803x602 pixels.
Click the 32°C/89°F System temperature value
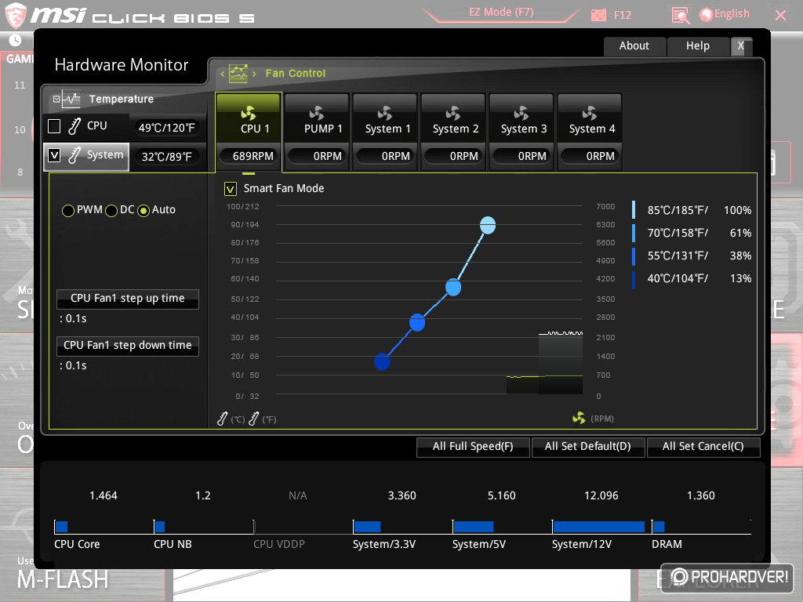click(x=167, y=157)
